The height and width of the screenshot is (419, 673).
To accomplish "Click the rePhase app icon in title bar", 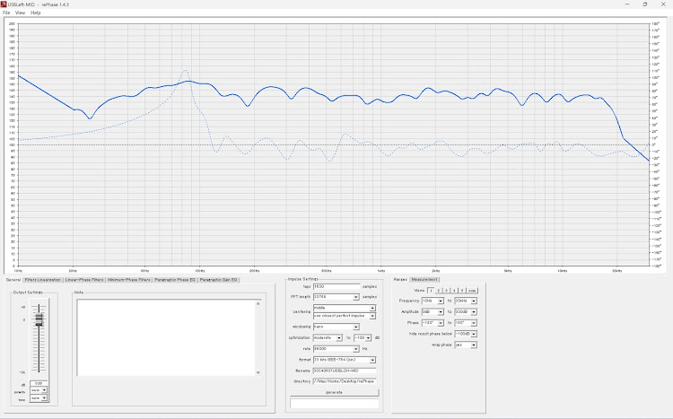I will [x=4, y=4].
